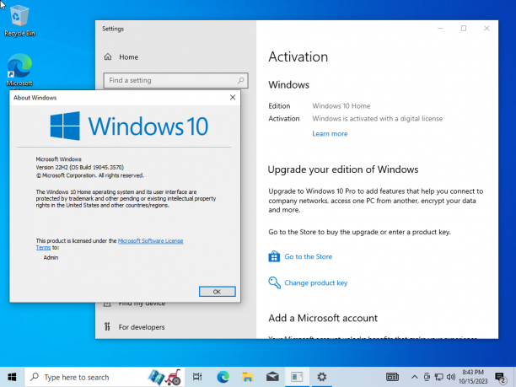Click the Settings gear on the taskbar

point(321,377)
